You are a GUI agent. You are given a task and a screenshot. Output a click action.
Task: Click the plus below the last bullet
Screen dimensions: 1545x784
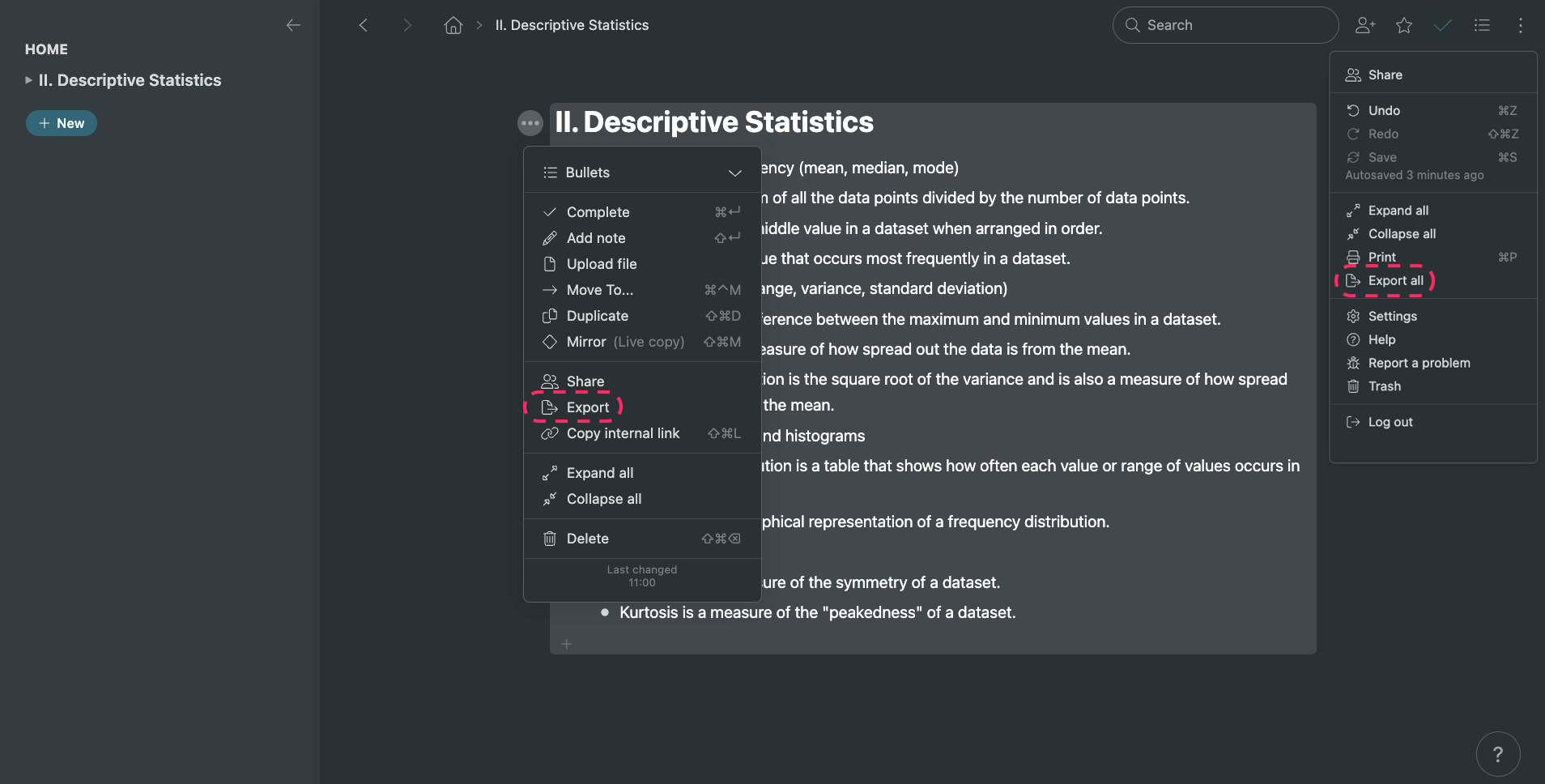[x=566, y=643]
